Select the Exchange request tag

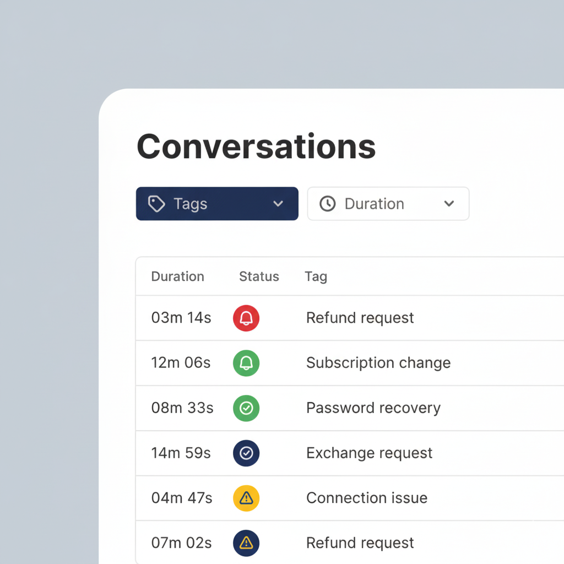coord(369,453)
